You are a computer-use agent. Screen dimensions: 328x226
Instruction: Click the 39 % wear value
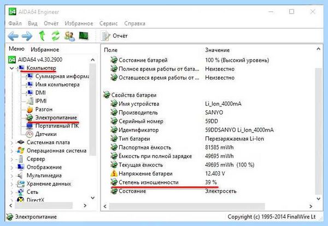pos(211,182)
